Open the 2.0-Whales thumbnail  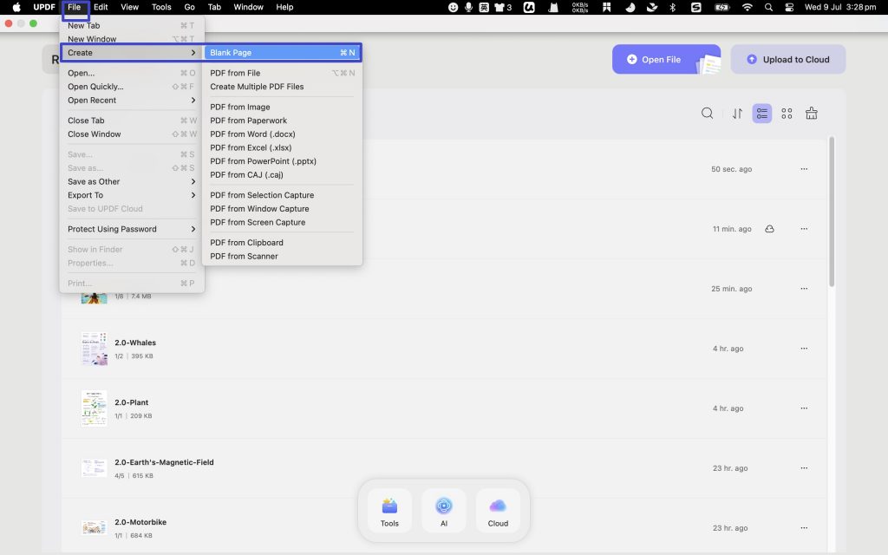point(94,349)
